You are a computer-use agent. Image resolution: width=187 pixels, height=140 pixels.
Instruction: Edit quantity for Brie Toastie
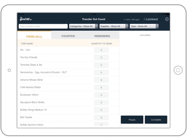tap(101, 117)
